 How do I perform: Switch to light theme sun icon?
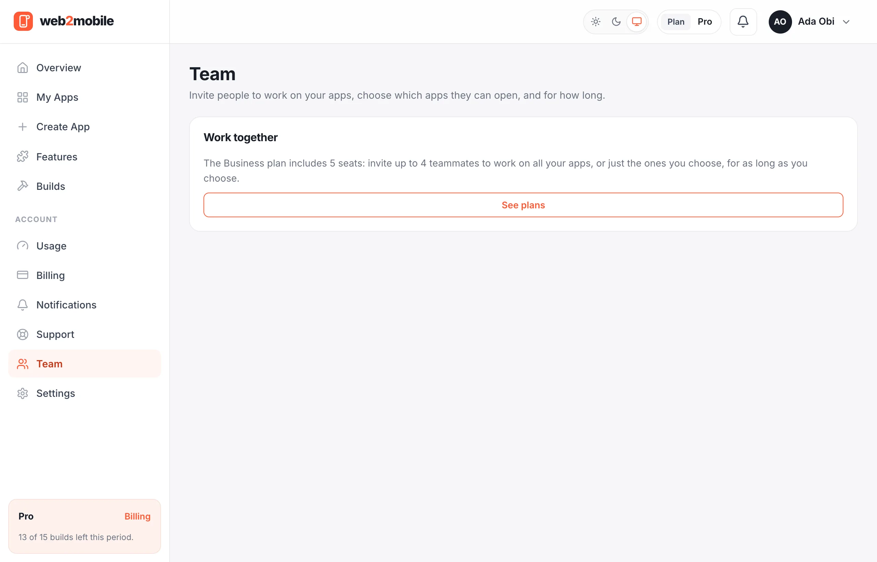(595, 22)
